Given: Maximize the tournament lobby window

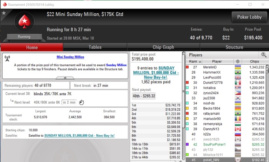Looking at the screenshot, I should click(x=250, y=5).
